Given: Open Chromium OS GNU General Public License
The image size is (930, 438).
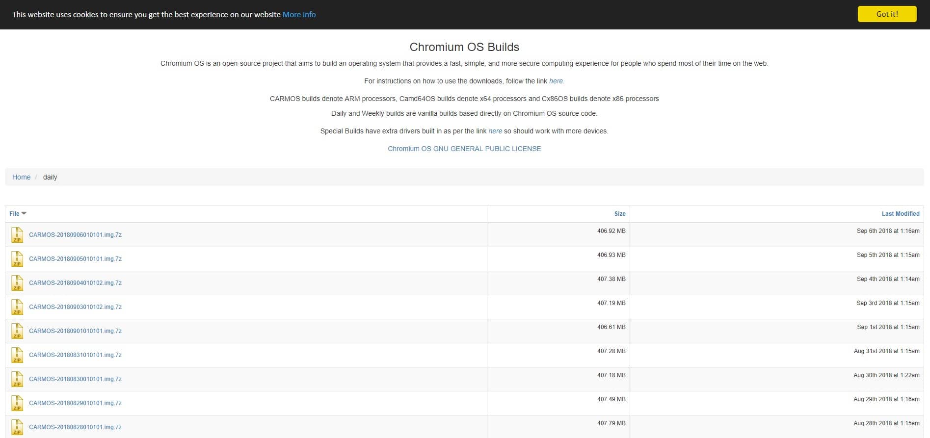Looking at the screenshot, I should [464, 149].
